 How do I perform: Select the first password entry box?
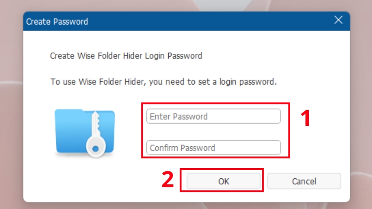pos(213,116)
